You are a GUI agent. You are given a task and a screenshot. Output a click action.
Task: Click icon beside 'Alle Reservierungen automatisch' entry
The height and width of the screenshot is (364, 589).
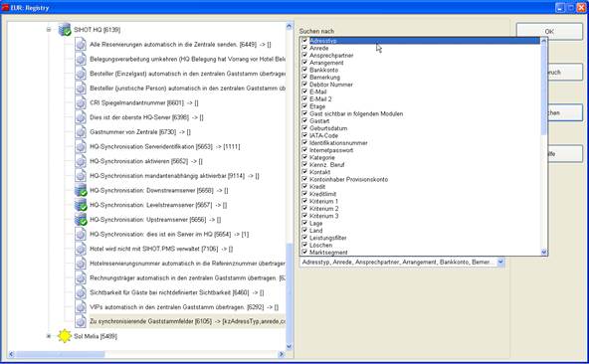click(81, 45)
